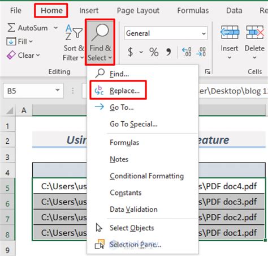Choose Data Validation entry
This screenshot has width=268, height=256.
(142, 210)
